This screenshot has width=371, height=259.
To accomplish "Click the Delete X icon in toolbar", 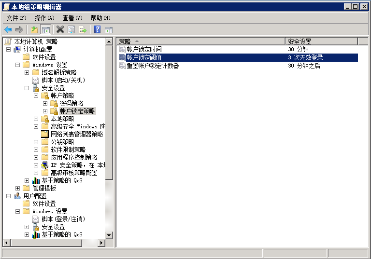I will tap(60, 29).
